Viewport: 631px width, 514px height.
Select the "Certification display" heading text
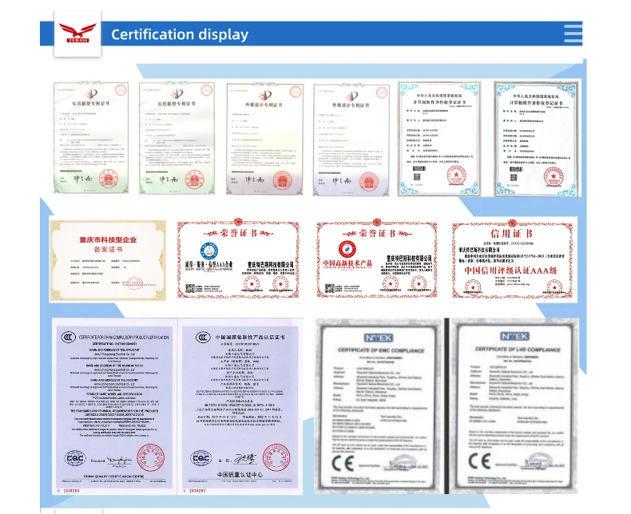pyautogui.click(x=180, y=34)
